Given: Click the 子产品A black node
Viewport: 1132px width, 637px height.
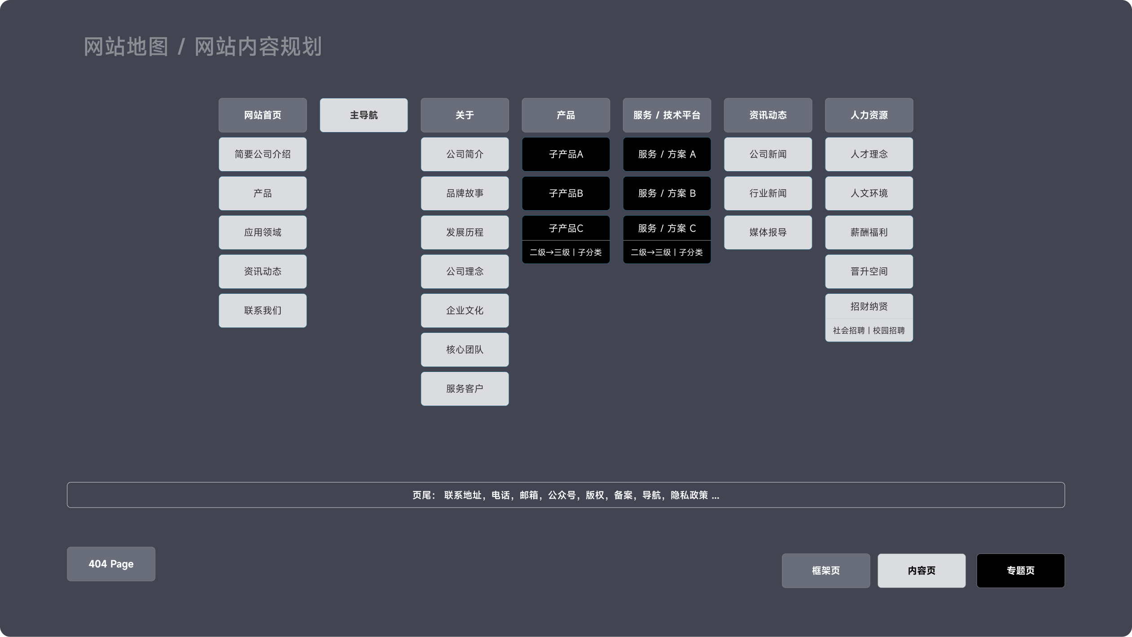Looking at the screenshot, I should (566, 154).
